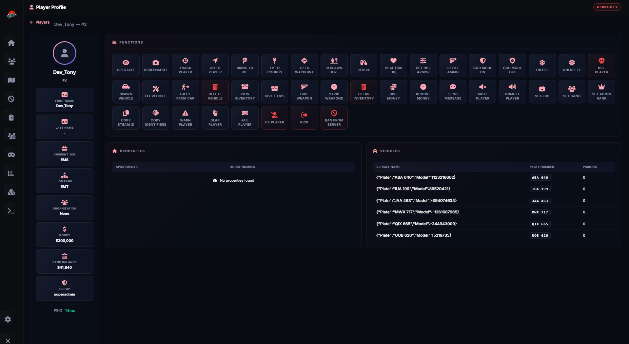Screen dimensions: 629x344
Task: Unmute the player
Action: click(512, 92)
